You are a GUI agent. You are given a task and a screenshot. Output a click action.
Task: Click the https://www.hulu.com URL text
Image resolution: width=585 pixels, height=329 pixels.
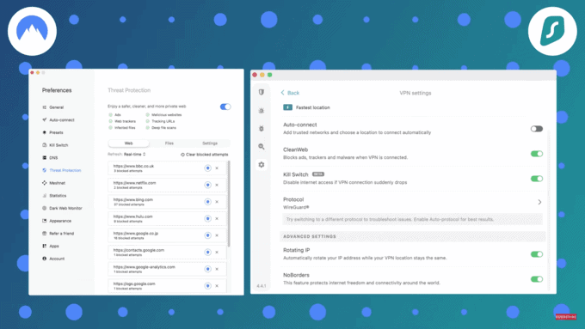(132, 216)
